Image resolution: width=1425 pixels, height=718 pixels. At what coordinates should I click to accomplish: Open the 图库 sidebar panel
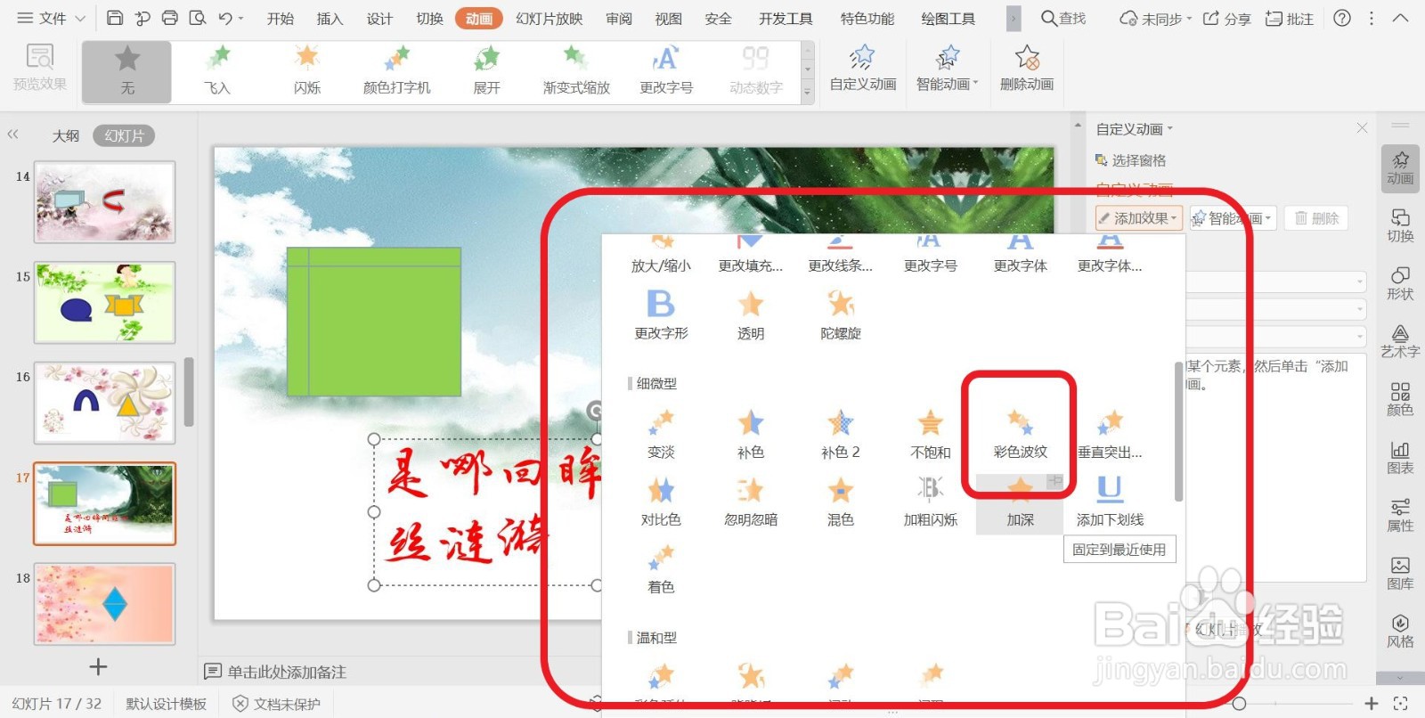coord(1400,573)
